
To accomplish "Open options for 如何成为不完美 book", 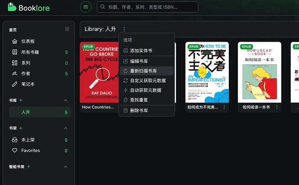I will [x=224, y=107].
